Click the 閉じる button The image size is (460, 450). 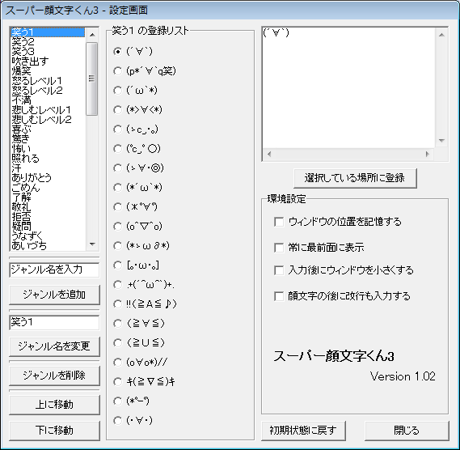[x=407, y=431]
